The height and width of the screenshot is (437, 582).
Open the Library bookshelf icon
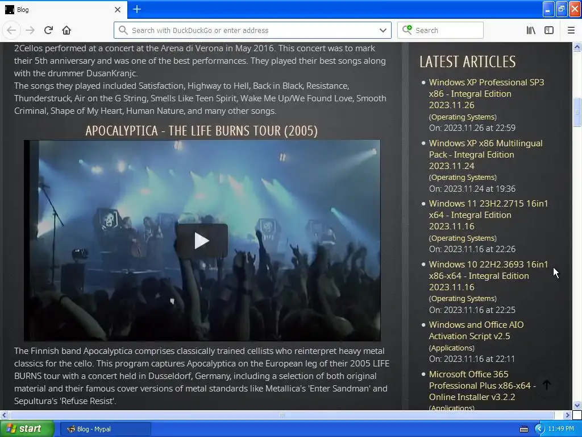coord(531,30)
